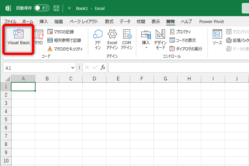
Task: Select column B header
Action: click(47, 79)
